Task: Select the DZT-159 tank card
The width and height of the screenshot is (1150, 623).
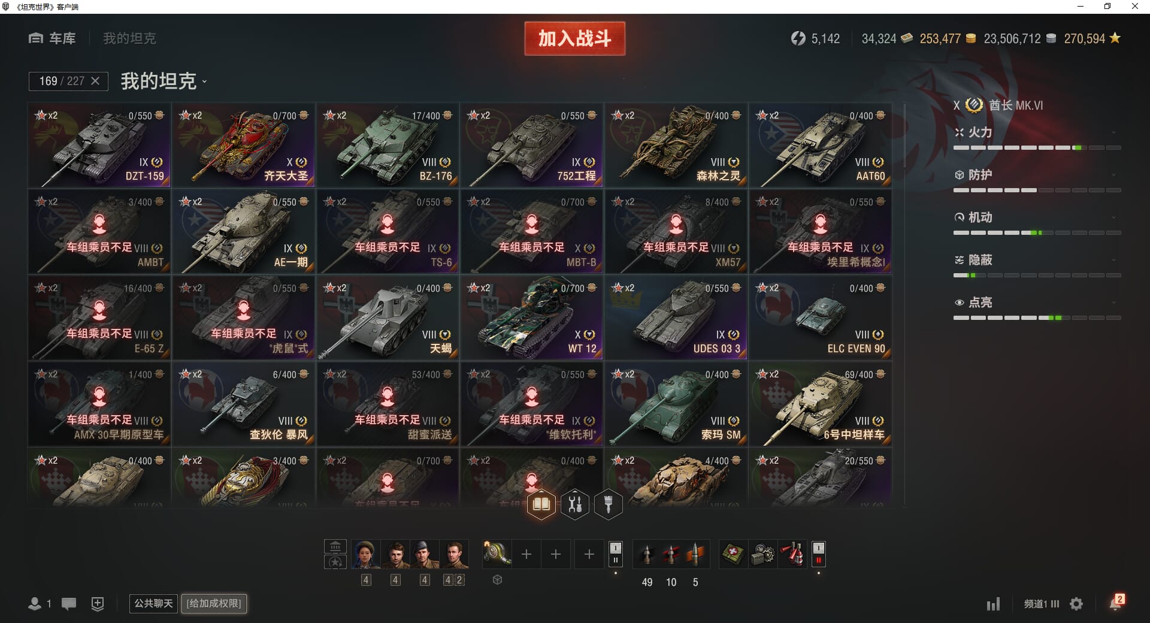Action: (x=99, y=145)
